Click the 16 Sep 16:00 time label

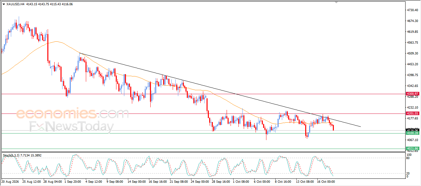point(158,181)
